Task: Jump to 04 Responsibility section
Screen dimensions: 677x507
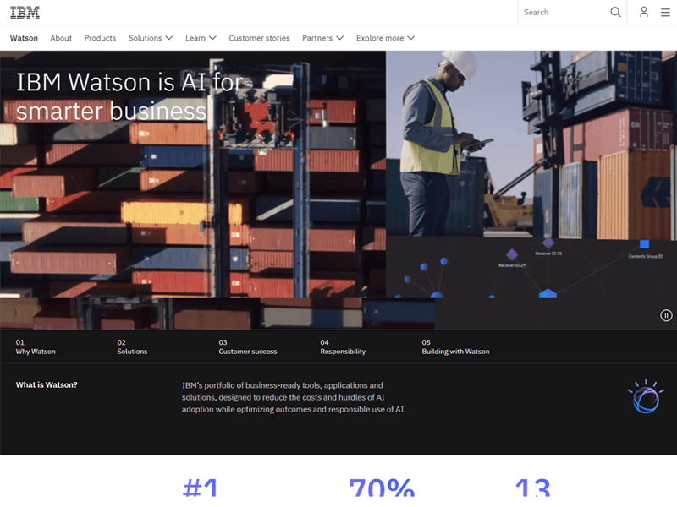Action: click(x=343, y=346)
